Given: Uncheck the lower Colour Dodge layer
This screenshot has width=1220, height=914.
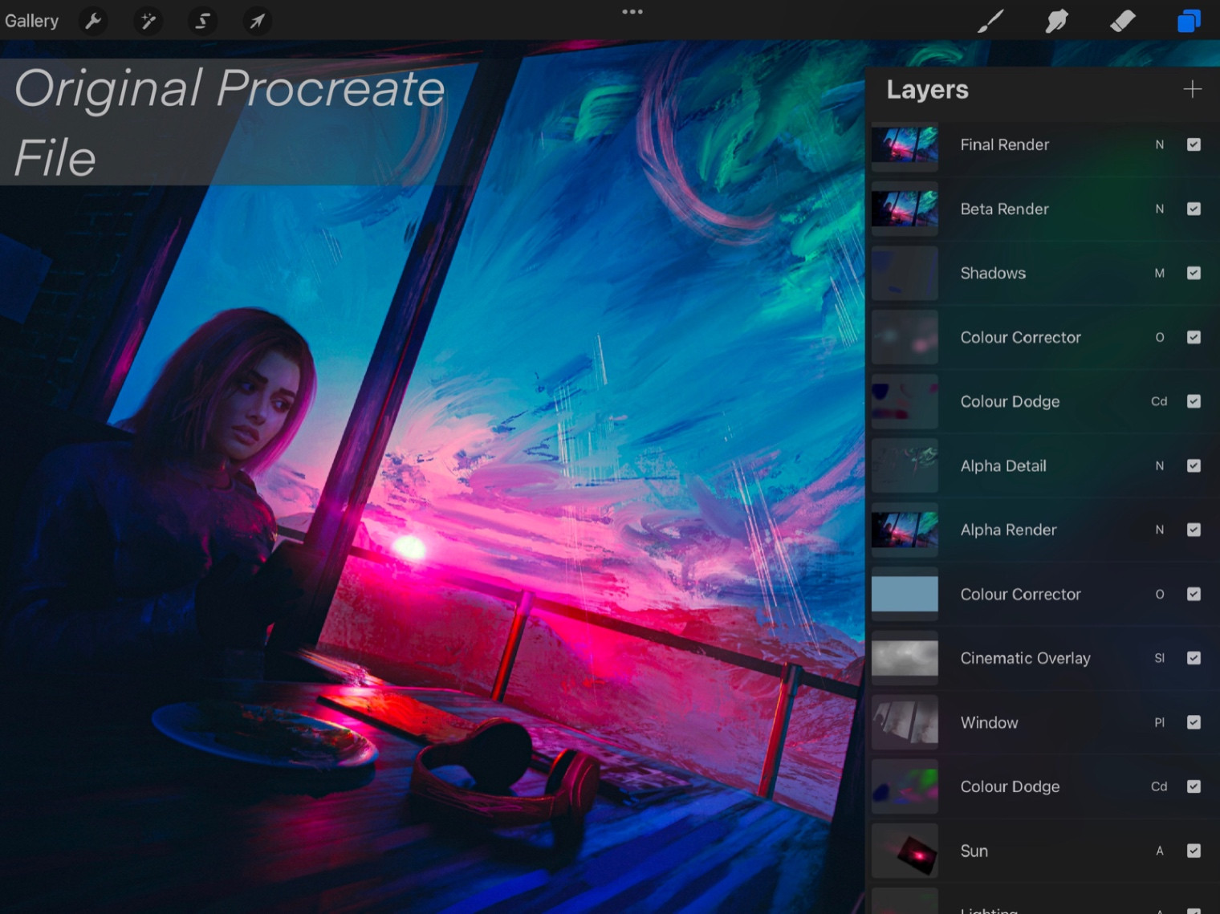Looking at the screenshot, I should 1194,786.
